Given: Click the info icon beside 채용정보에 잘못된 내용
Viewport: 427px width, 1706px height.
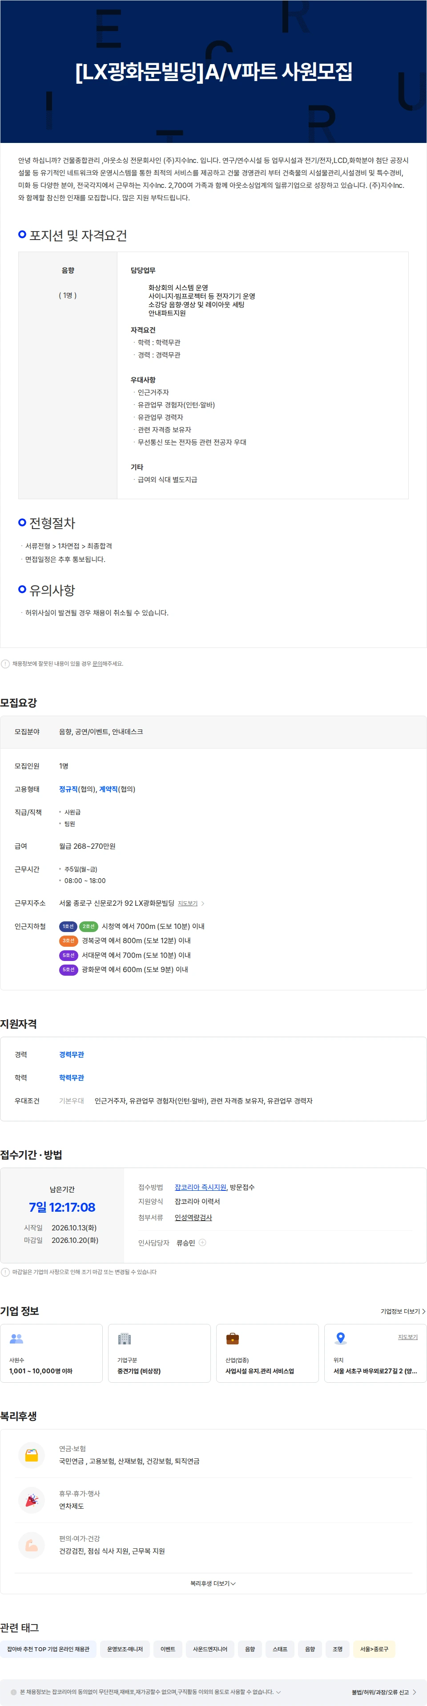Looking at the screenshot, I should click(x=5, y=664).
